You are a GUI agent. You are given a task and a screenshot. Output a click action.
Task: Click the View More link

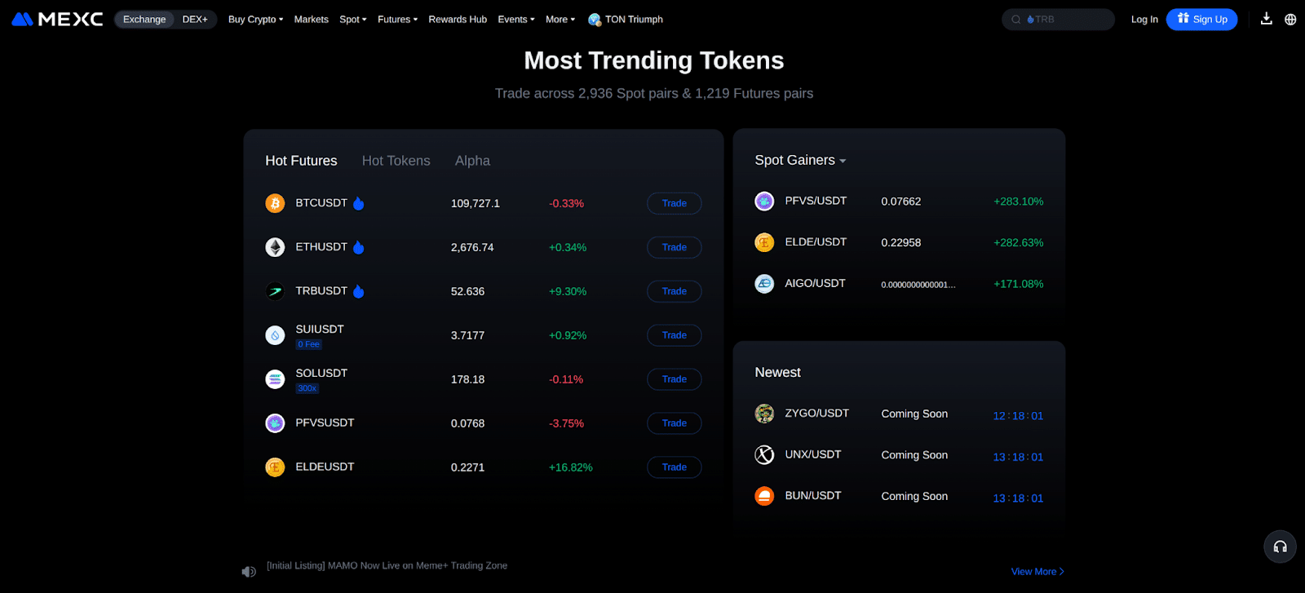(x=1037, y=572)
